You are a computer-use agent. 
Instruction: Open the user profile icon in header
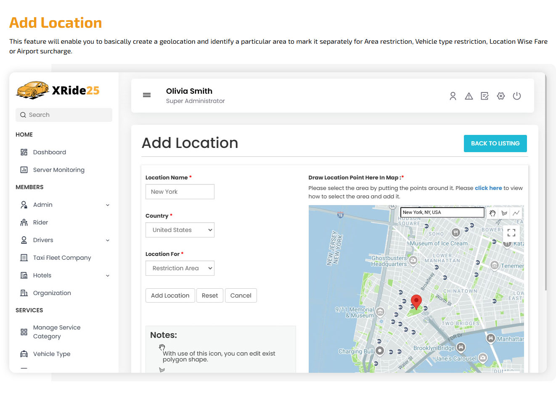coord(453,96)
